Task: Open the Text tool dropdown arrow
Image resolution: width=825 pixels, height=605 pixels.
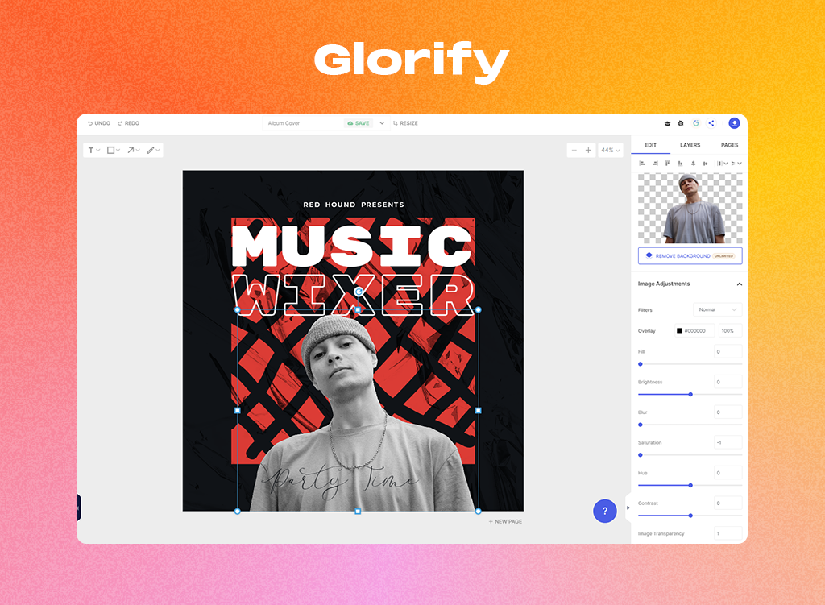Action: coord(97,151)
